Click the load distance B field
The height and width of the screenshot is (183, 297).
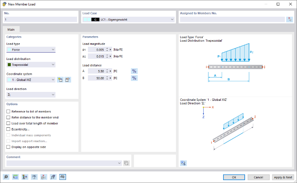point(97,78)
